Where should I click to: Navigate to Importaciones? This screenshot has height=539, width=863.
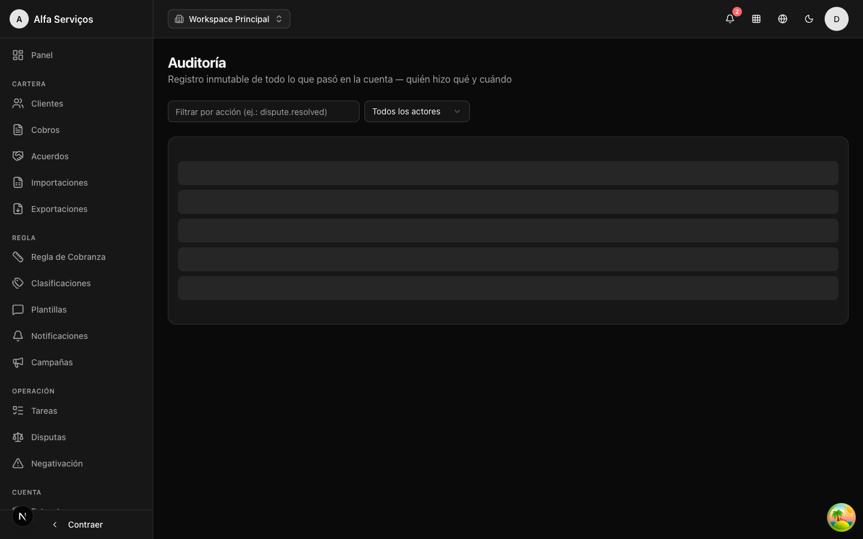[x=77, y=183]
